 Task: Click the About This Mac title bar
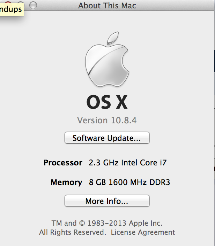[x=107, y=6]
